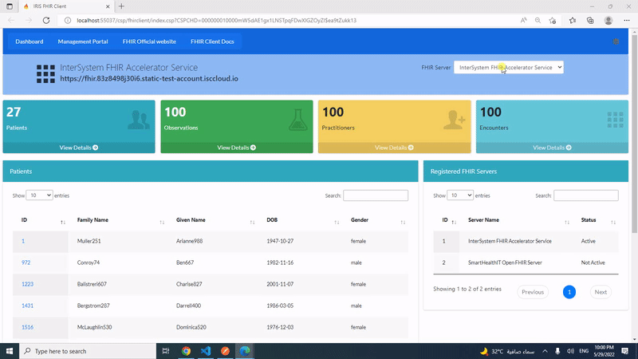Click the Encounters grid icon
This screenshot has height=359, width=638.
tap(614, 120)
